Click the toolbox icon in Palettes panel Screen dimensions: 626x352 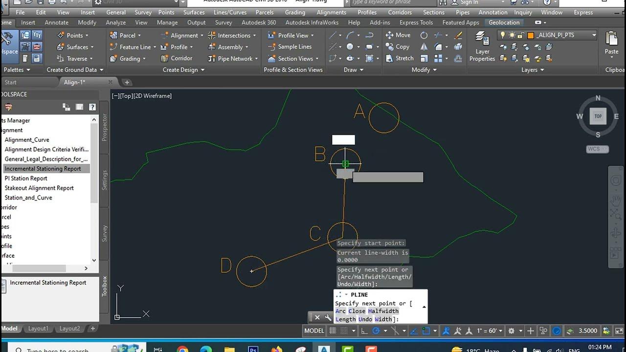[37, 46]
